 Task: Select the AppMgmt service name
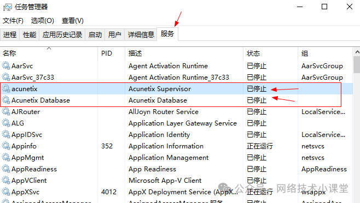coord(27,158)
